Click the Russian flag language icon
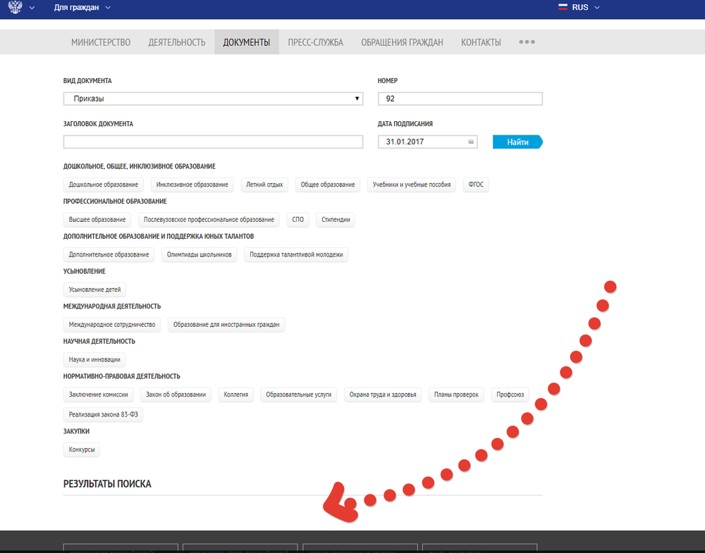This screenshot has height=553, width=705. 563,7
